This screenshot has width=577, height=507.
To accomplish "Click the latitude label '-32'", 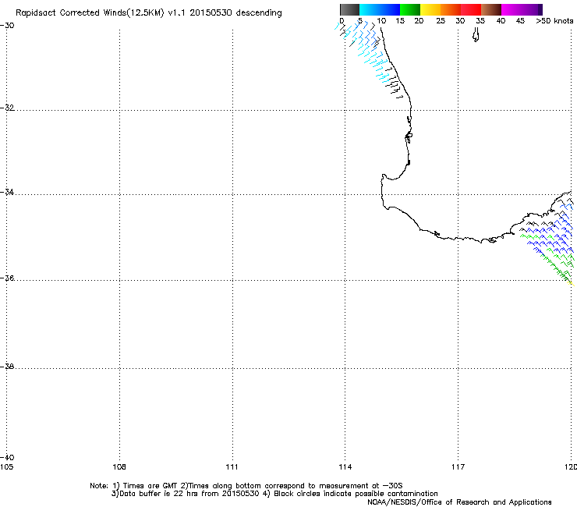I will coord(7,108).
